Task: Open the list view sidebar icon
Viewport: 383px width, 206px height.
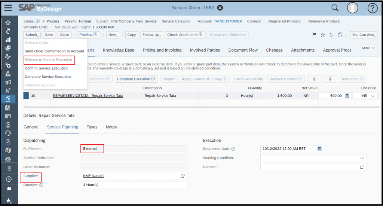Action: coord(9,168)
